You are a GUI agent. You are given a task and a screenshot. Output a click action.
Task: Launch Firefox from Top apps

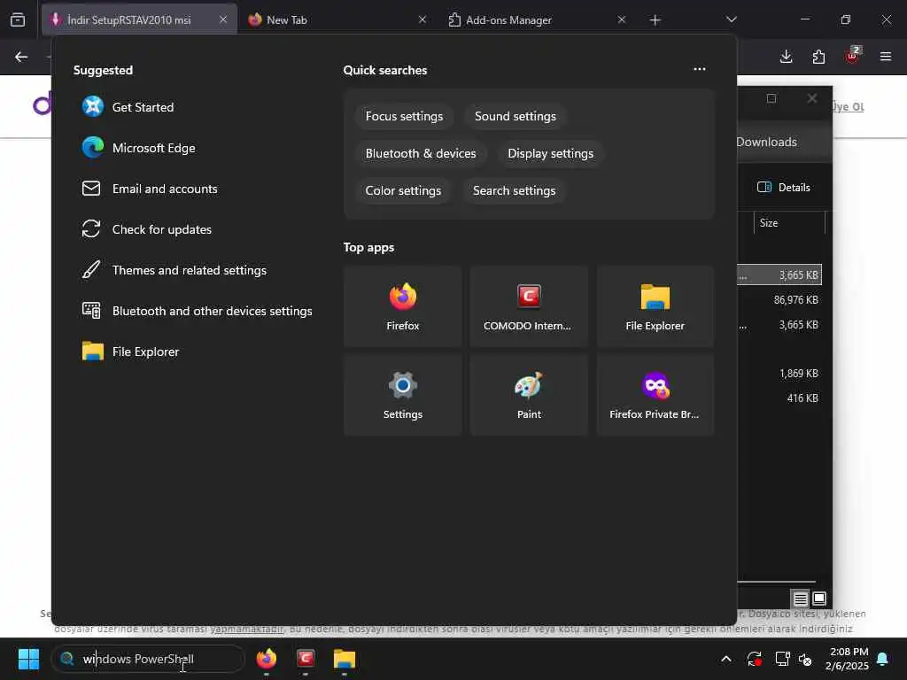403,306
